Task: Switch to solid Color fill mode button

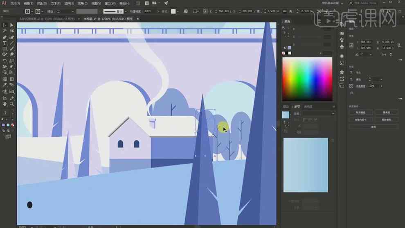Action: pos(3,125)
